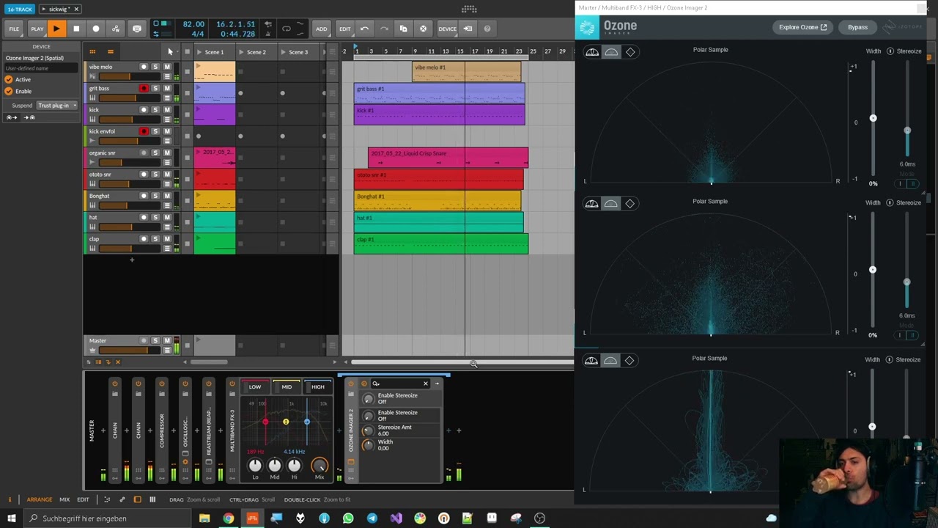Image resolution: width=938 pixels, height=528 pixels.
Task: Open the Compressor device preset folder icon
Action: (161, 394)
